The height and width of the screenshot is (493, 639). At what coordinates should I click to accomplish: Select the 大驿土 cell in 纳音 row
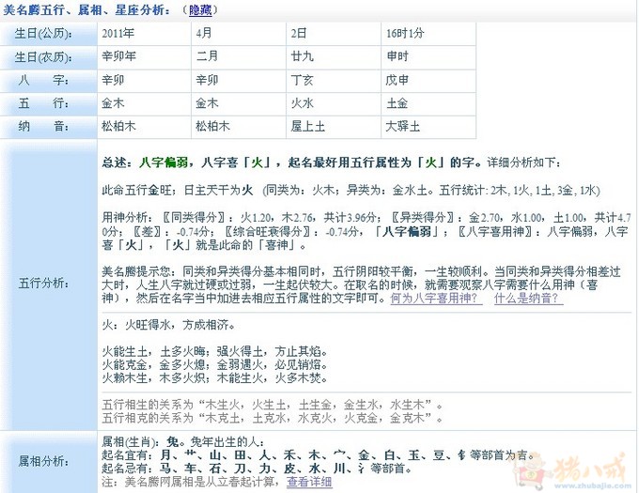429,127
